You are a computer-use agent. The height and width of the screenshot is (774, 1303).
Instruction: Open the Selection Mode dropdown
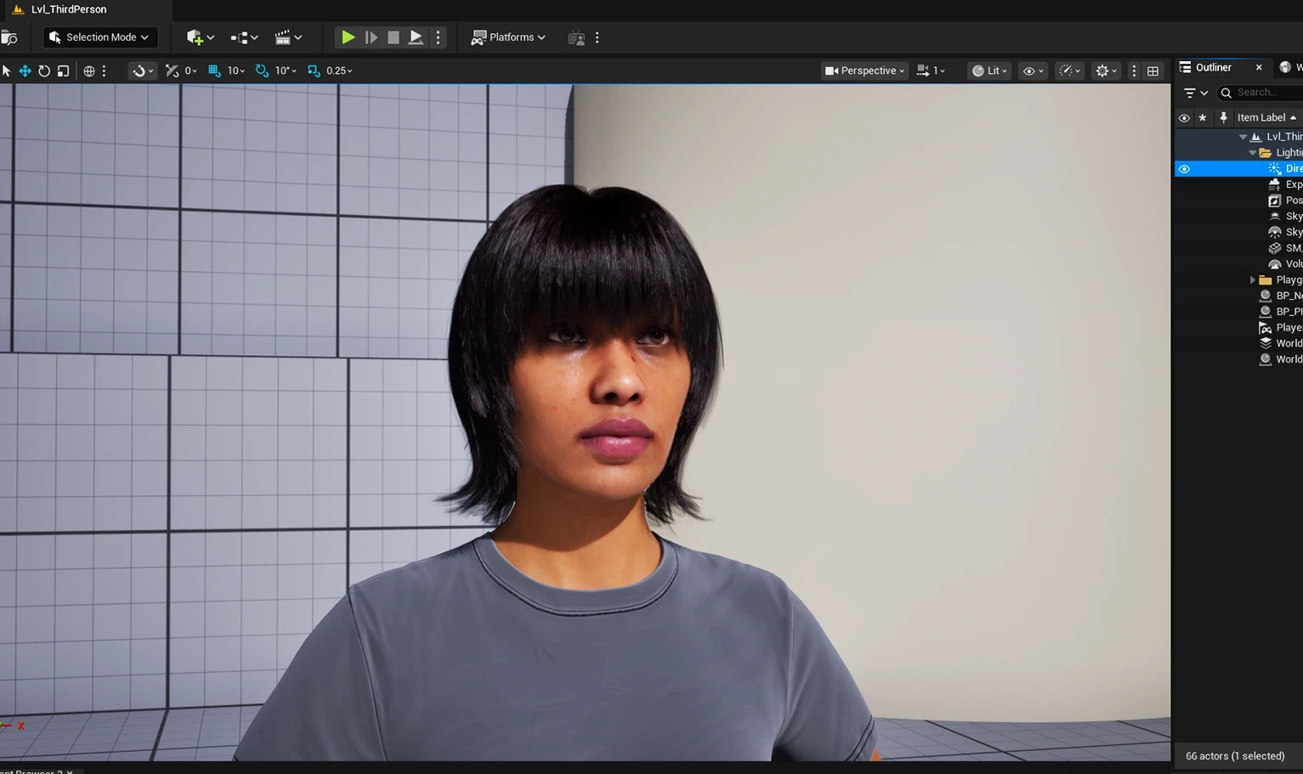tap(99, 37)
